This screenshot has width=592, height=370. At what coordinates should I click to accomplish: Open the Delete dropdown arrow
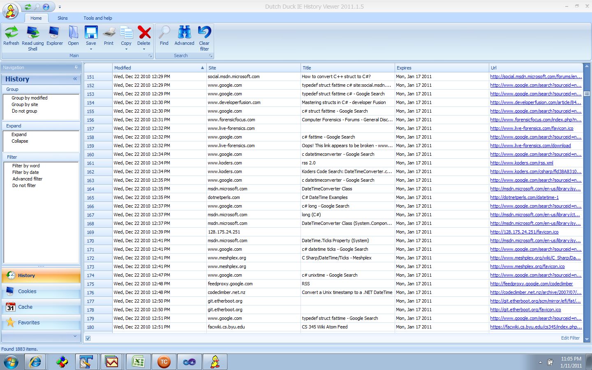(x=144, y=49)
